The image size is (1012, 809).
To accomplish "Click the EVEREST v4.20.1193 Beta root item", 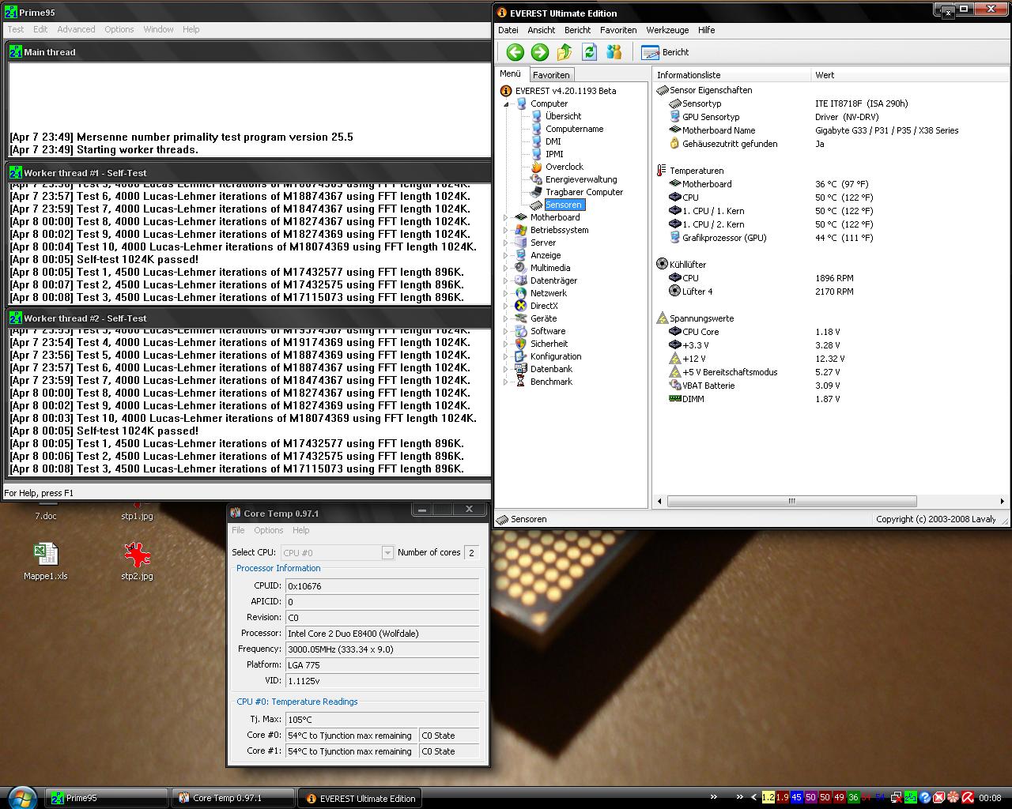I will pyautogui.click(x=565, y=91).
